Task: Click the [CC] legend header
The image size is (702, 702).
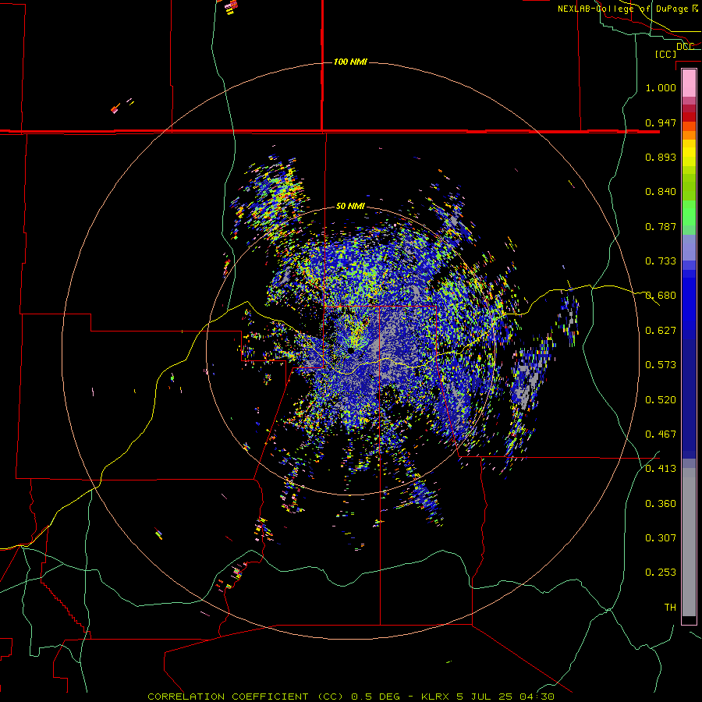Action: (x=665, y=54)
